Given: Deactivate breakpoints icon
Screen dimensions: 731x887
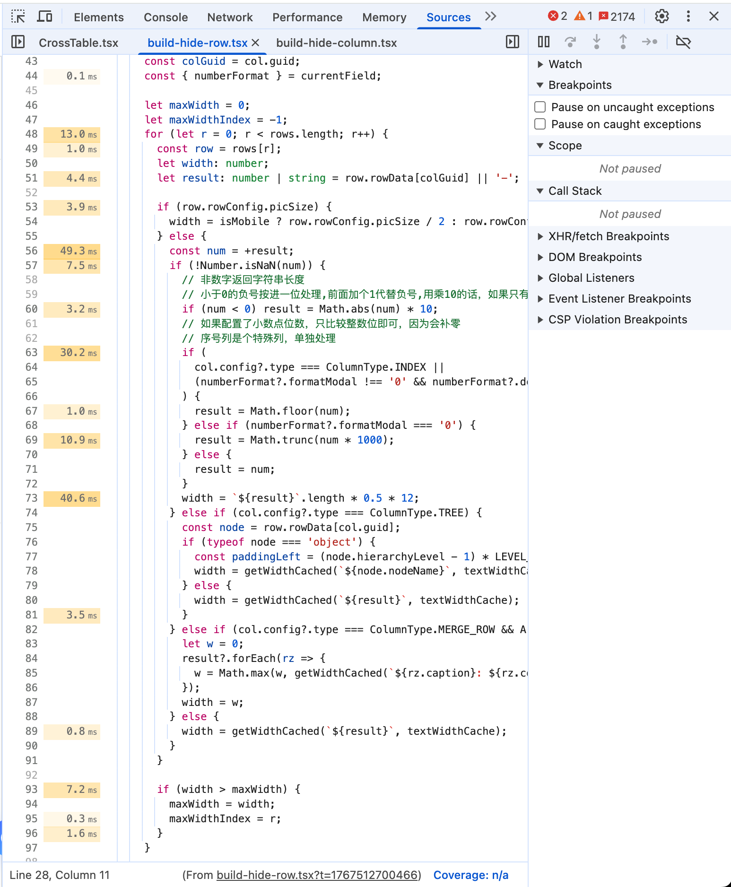Looking at the screenshot, I should pos(683,42).
